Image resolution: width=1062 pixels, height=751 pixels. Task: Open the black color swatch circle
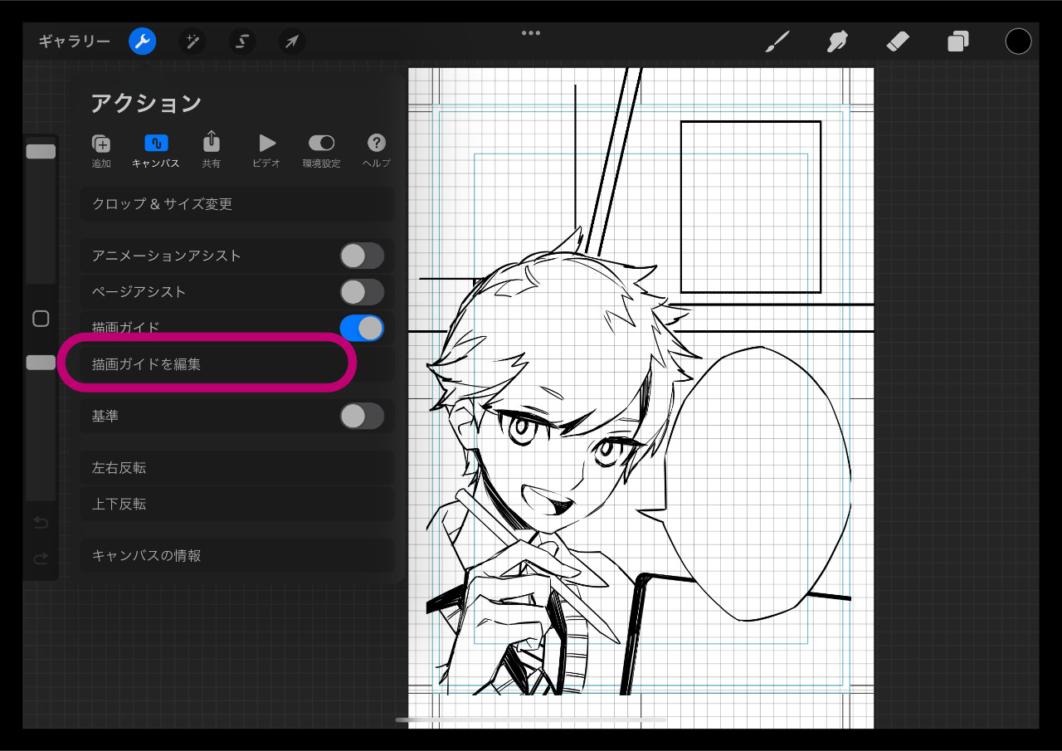[x=1018, y=41]
